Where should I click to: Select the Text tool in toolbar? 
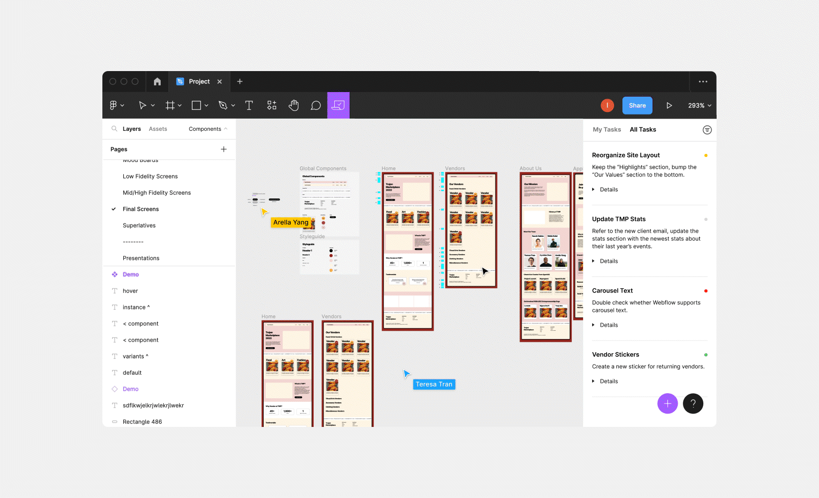tap(249, 105)
